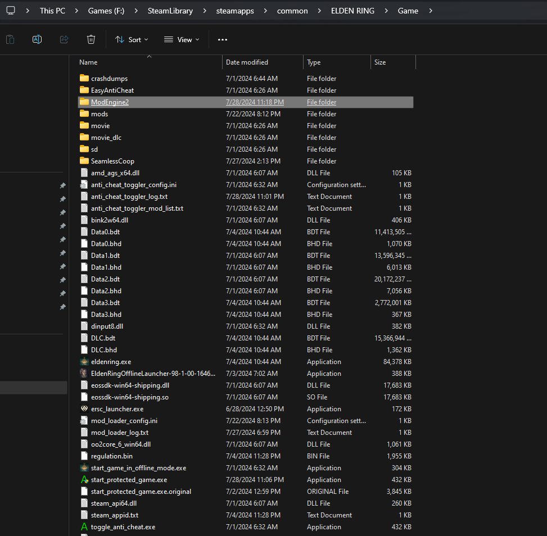Viewport: 547px width, 536px height.
Task: Expand chevron after ELDEN RING breadcrumb
Action: click(x=386, y=11)
